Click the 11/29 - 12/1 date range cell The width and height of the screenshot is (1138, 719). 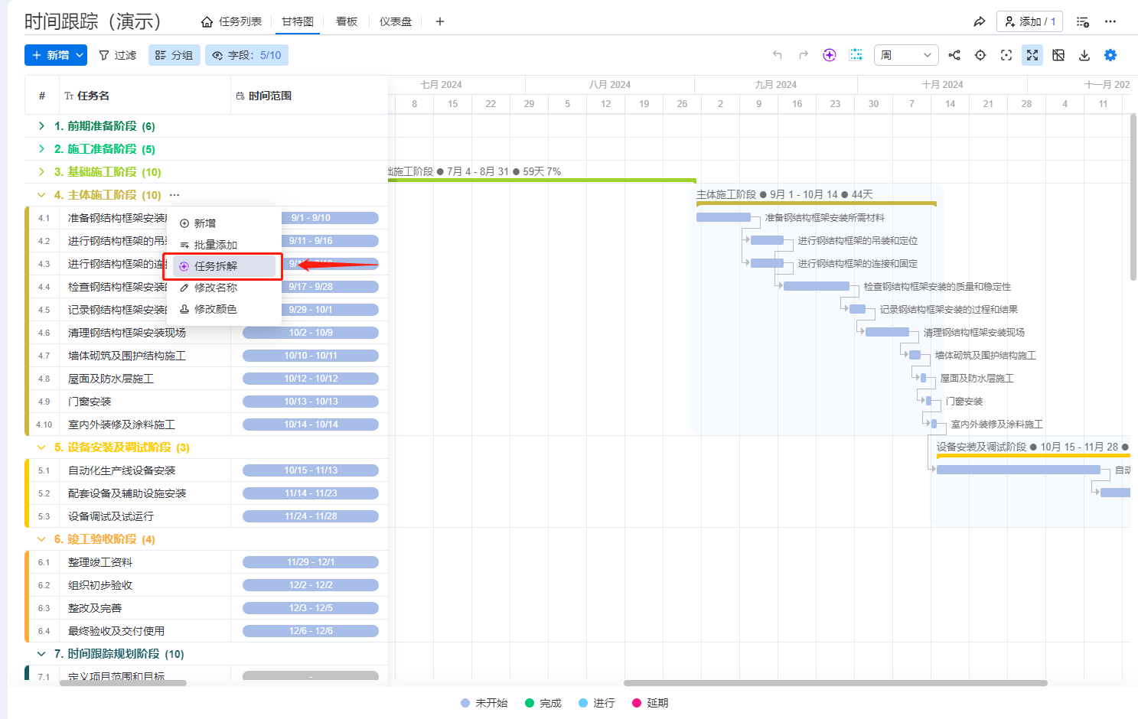[x=311, y=562]
